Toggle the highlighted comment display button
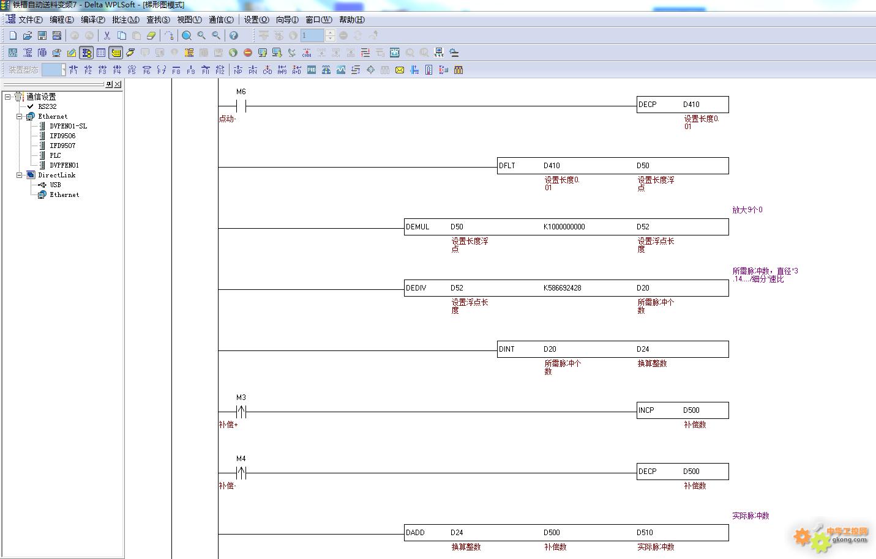876x559 pixels. click(x=116, y=53)
